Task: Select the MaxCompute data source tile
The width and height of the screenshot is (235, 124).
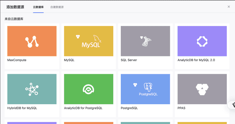Action: point(32,41)
